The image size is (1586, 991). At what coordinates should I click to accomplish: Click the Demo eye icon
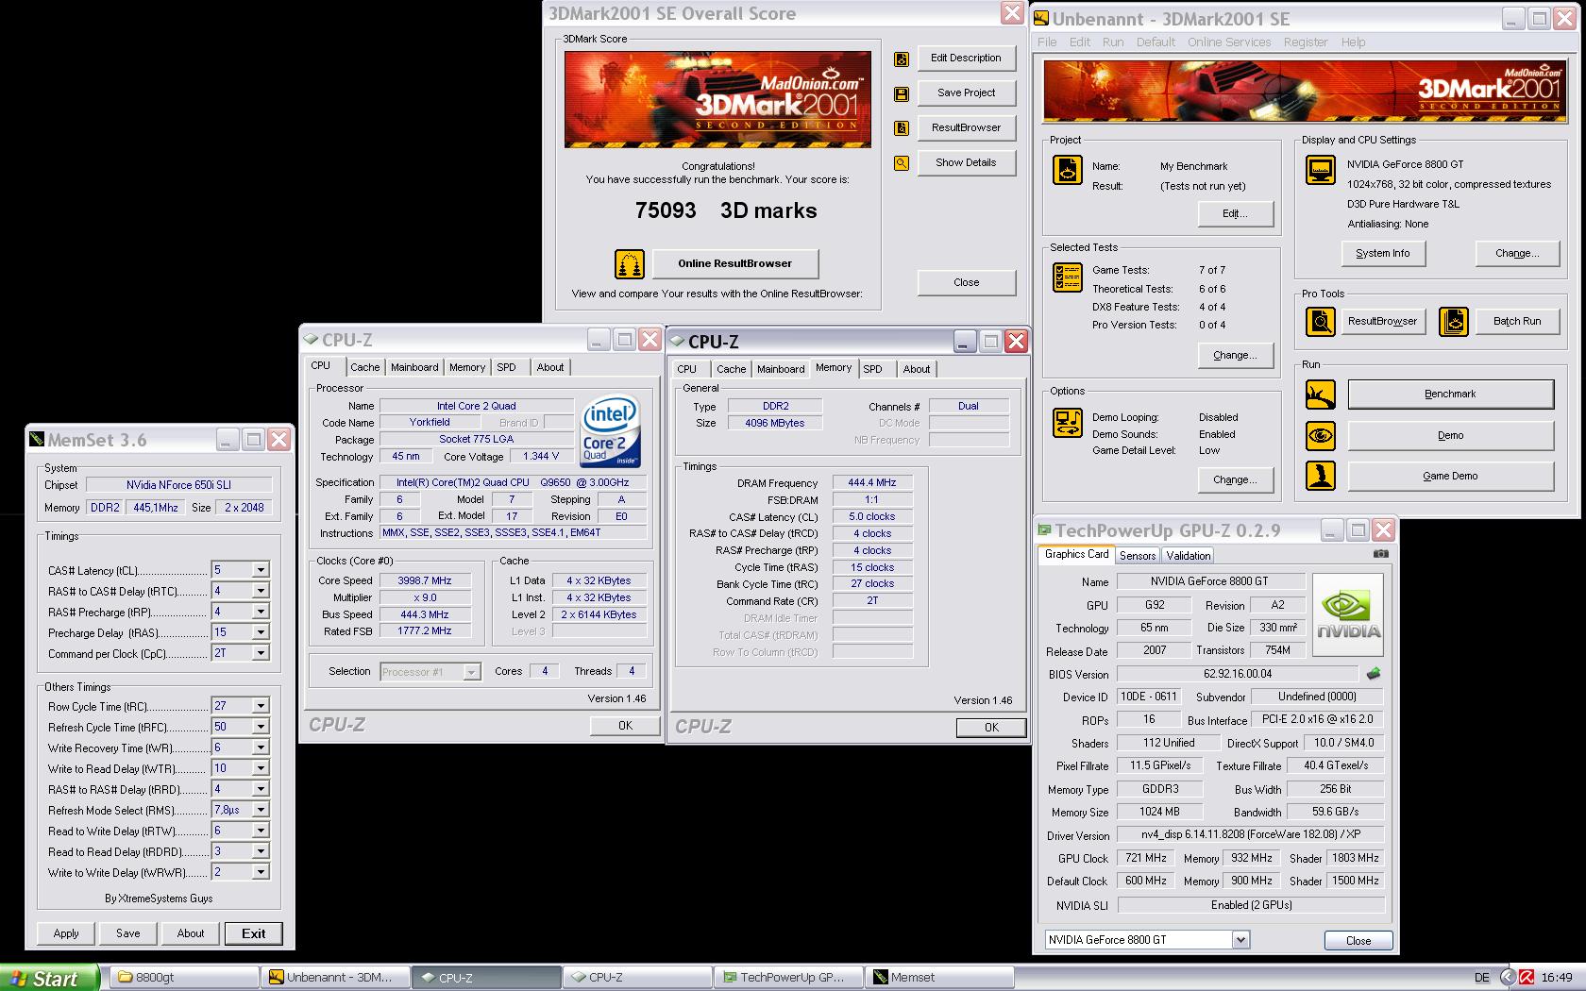[x=1320, y=435]
